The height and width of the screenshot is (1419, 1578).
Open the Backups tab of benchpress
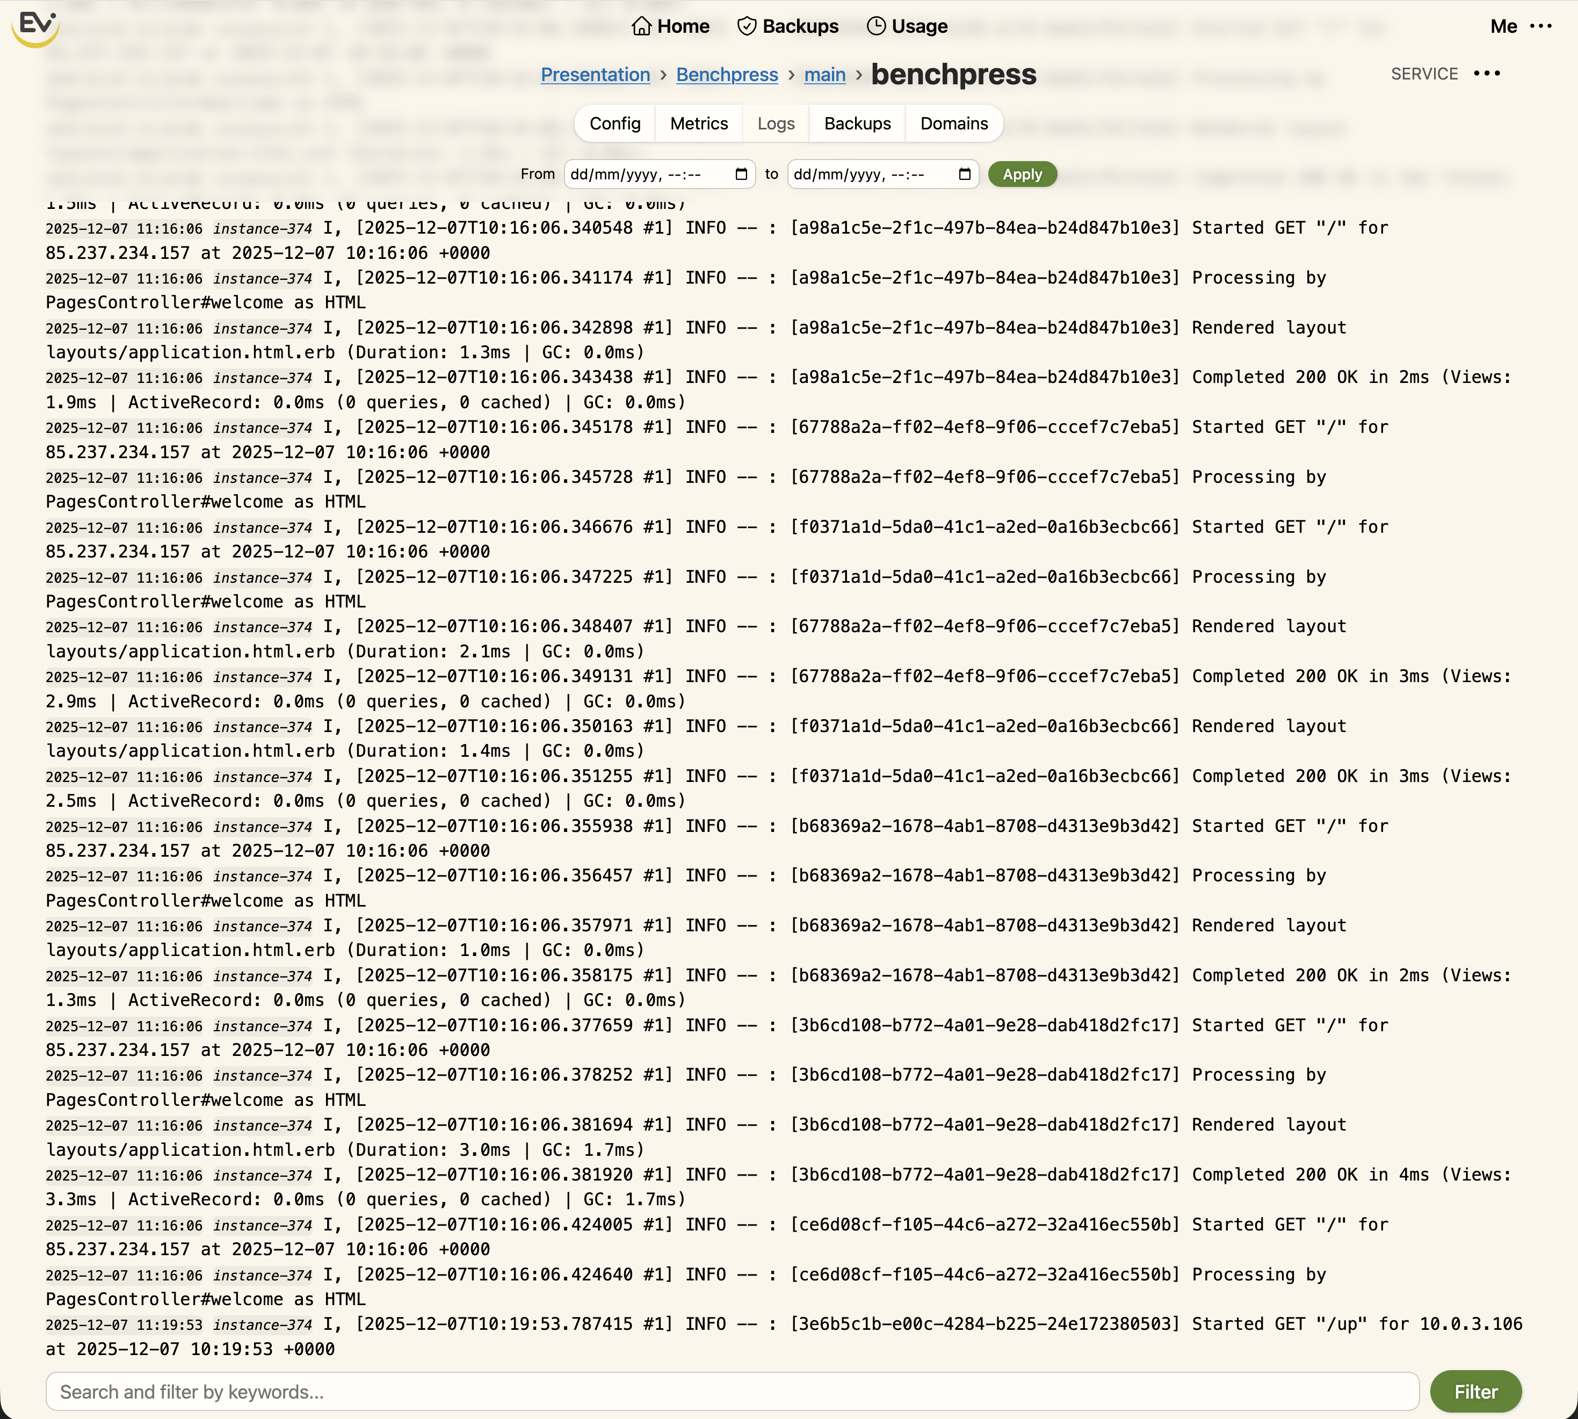(x=856, y=123)
